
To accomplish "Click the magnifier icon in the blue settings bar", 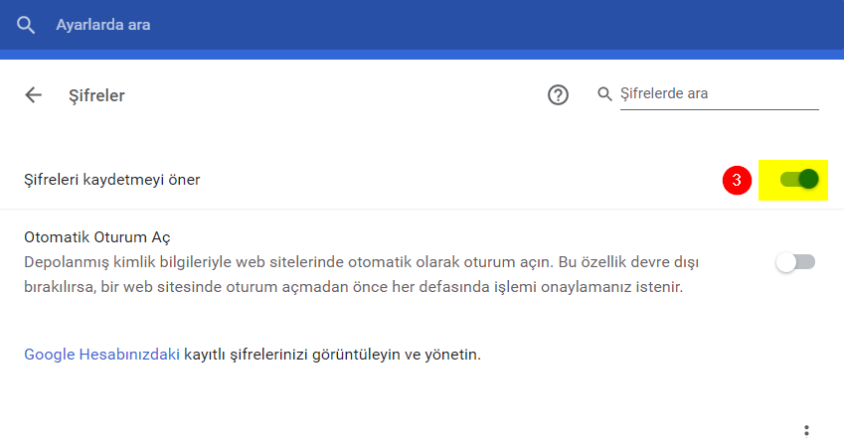I will [27, 24].
